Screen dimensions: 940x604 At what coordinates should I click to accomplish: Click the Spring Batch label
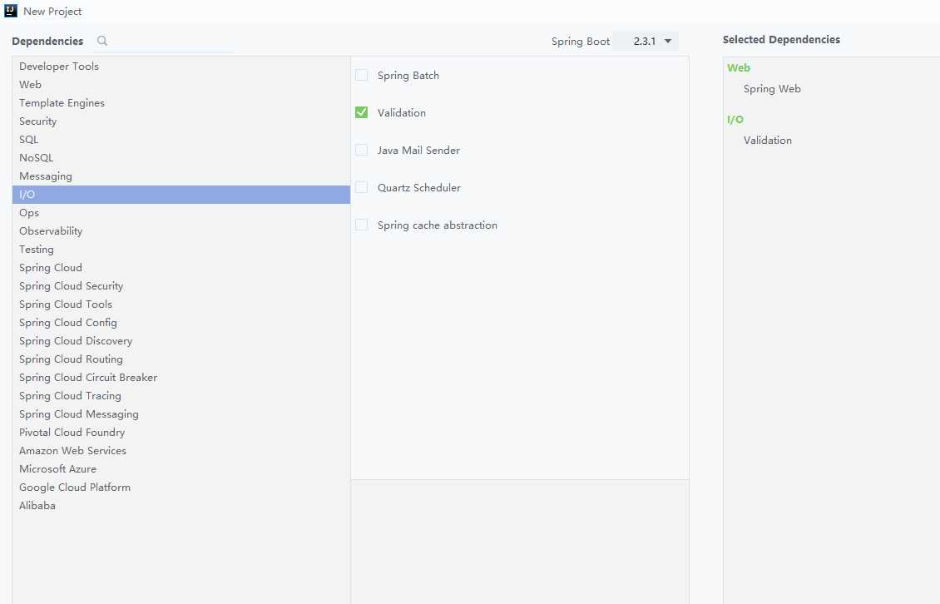(x=408, y=75)
